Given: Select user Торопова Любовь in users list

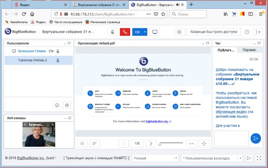Looking at the screenshot, I should [x=33, y=60].
